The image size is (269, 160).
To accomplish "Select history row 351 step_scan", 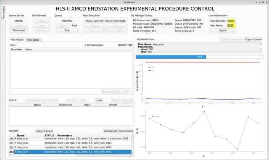I will pyautogui.click(x=70, y=143).
